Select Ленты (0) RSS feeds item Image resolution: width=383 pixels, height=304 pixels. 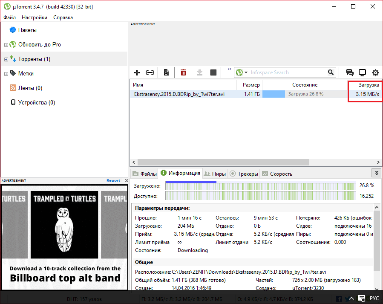point(30,88)
